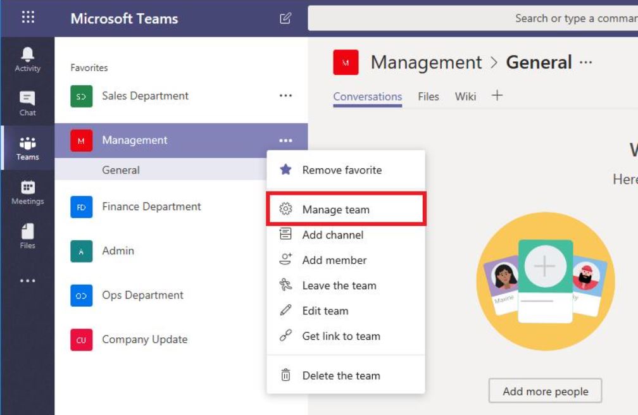Click the gear icon beside Manage team
Screen dimensions: 638x415
(x=285, y=209)
